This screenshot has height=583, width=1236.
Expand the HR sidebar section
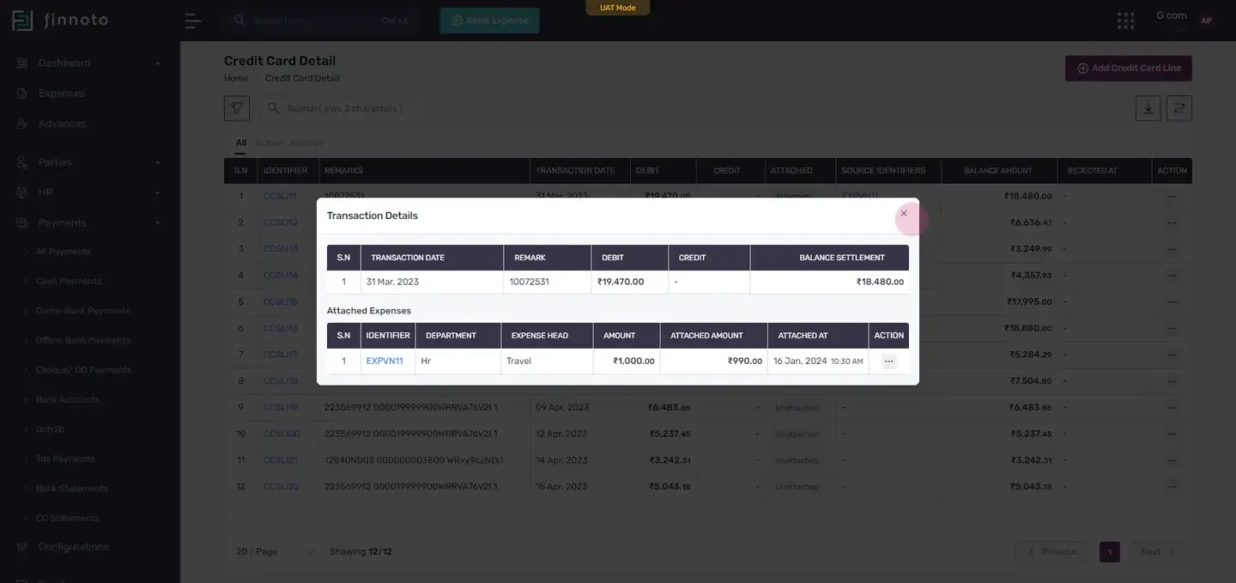(x=158, y=193)
